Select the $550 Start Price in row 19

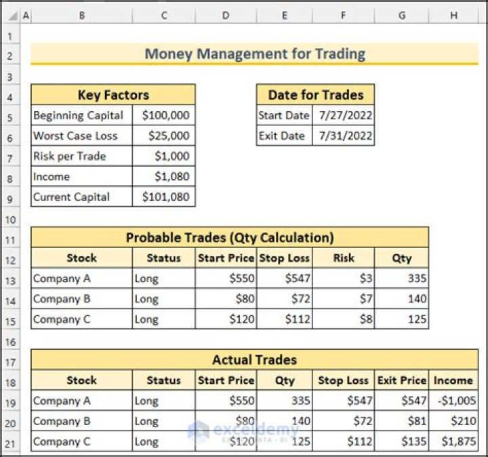coord(226,400)
